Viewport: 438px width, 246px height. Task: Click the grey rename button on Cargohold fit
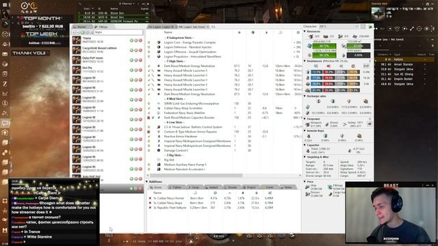tap(136, 50)
